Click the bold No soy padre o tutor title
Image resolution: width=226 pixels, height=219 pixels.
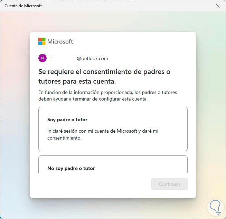(x=71, y=169)
